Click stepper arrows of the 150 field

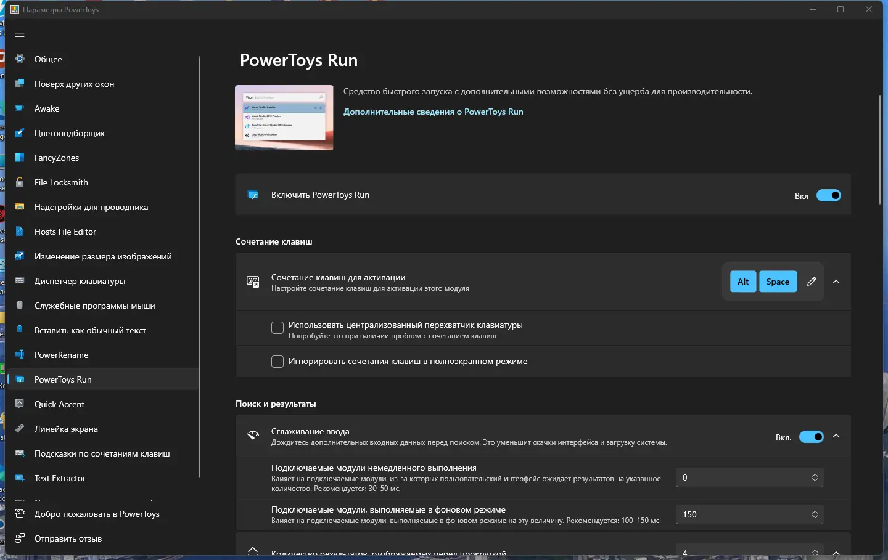815,514
